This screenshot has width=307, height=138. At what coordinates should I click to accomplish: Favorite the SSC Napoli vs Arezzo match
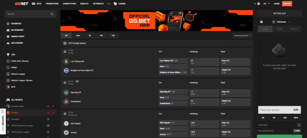point(65,114)
